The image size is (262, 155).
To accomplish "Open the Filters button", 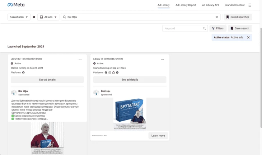I will click(218, 28).
